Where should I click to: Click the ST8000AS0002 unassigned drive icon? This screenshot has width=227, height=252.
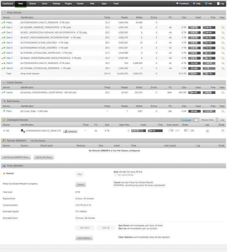[x=23, y=131]
